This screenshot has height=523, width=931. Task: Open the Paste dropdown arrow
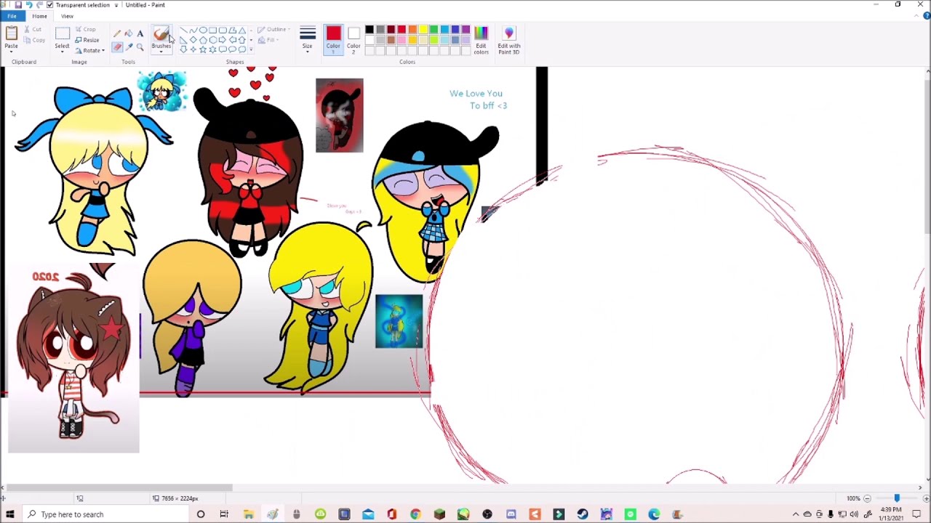[x=12, y=52]
